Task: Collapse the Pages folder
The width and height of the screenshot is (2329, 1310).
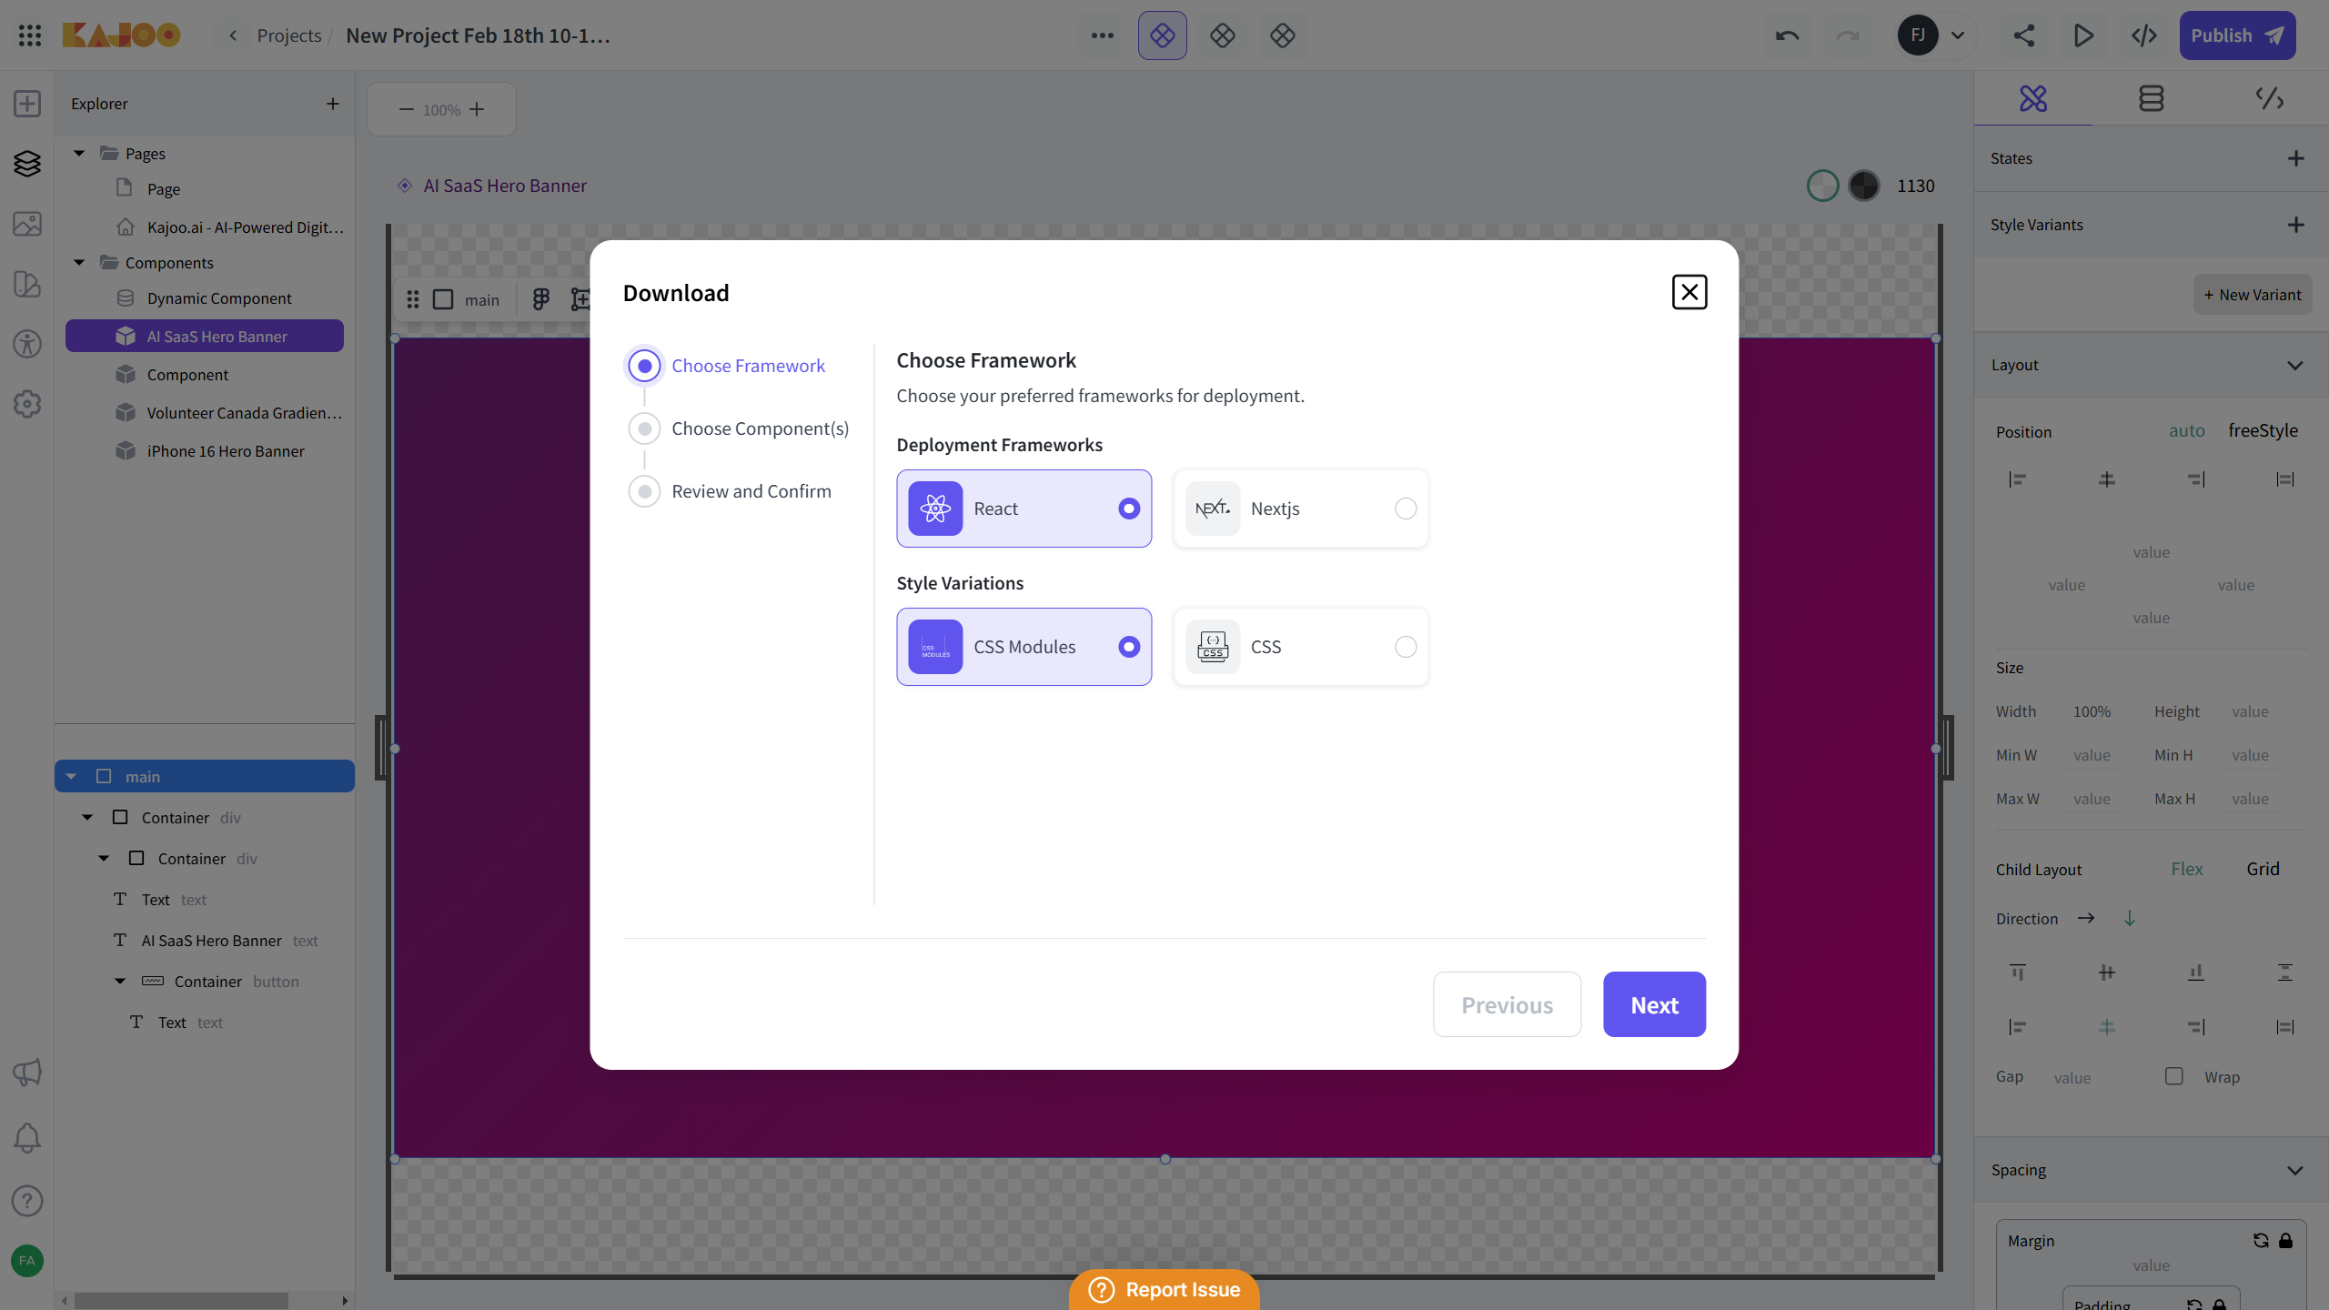Action: (x=79, y=153)
